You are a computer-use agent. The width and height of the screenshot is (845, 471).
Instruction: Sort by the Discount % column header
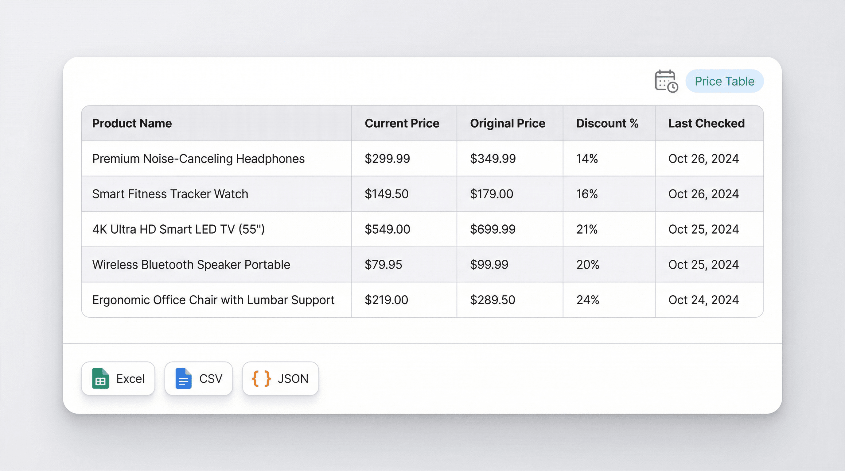(607, 123)
